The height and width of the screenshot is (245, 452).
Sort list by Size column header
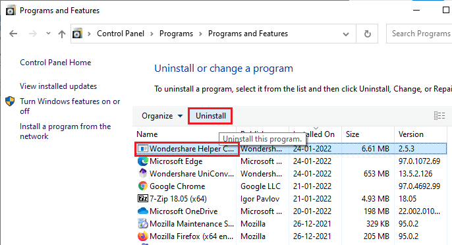(353, 134)
